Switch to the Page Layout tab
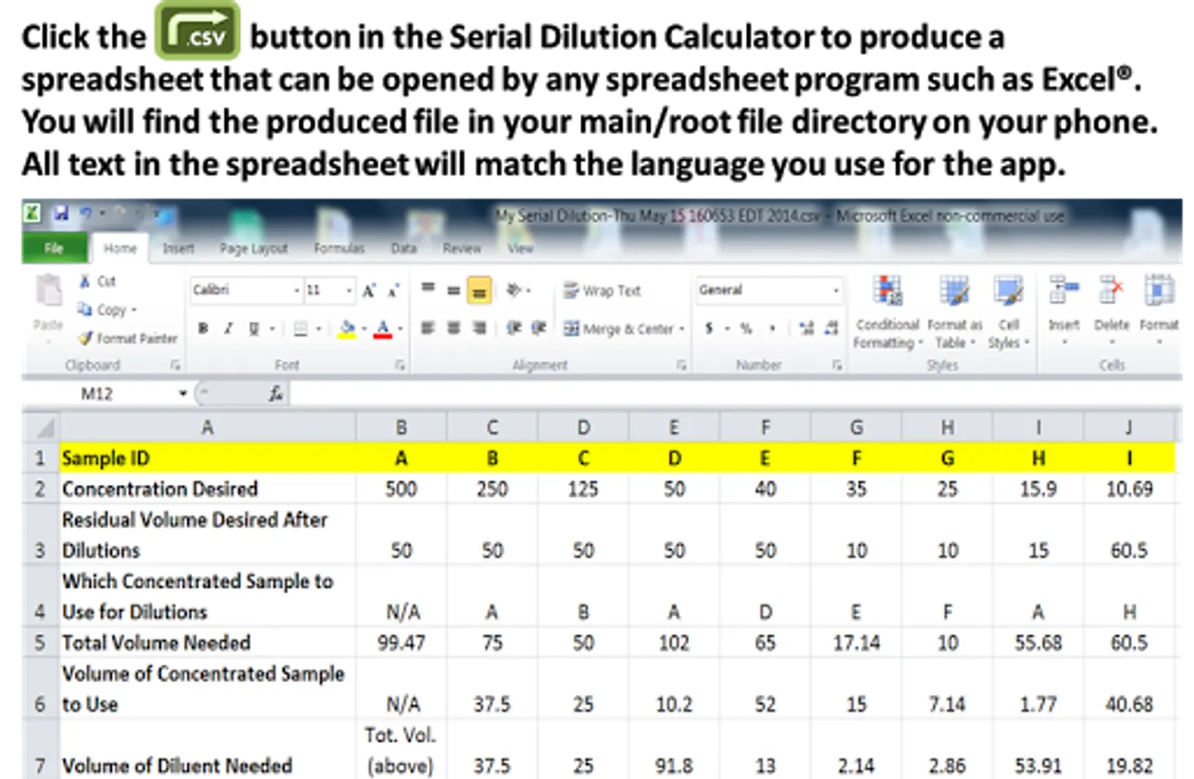1194x779 pixels. [253, 248]
